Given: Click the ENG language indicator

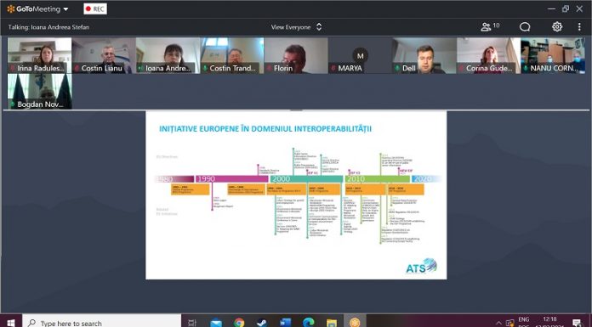Looking at the screenshot, I should point(523,319).
